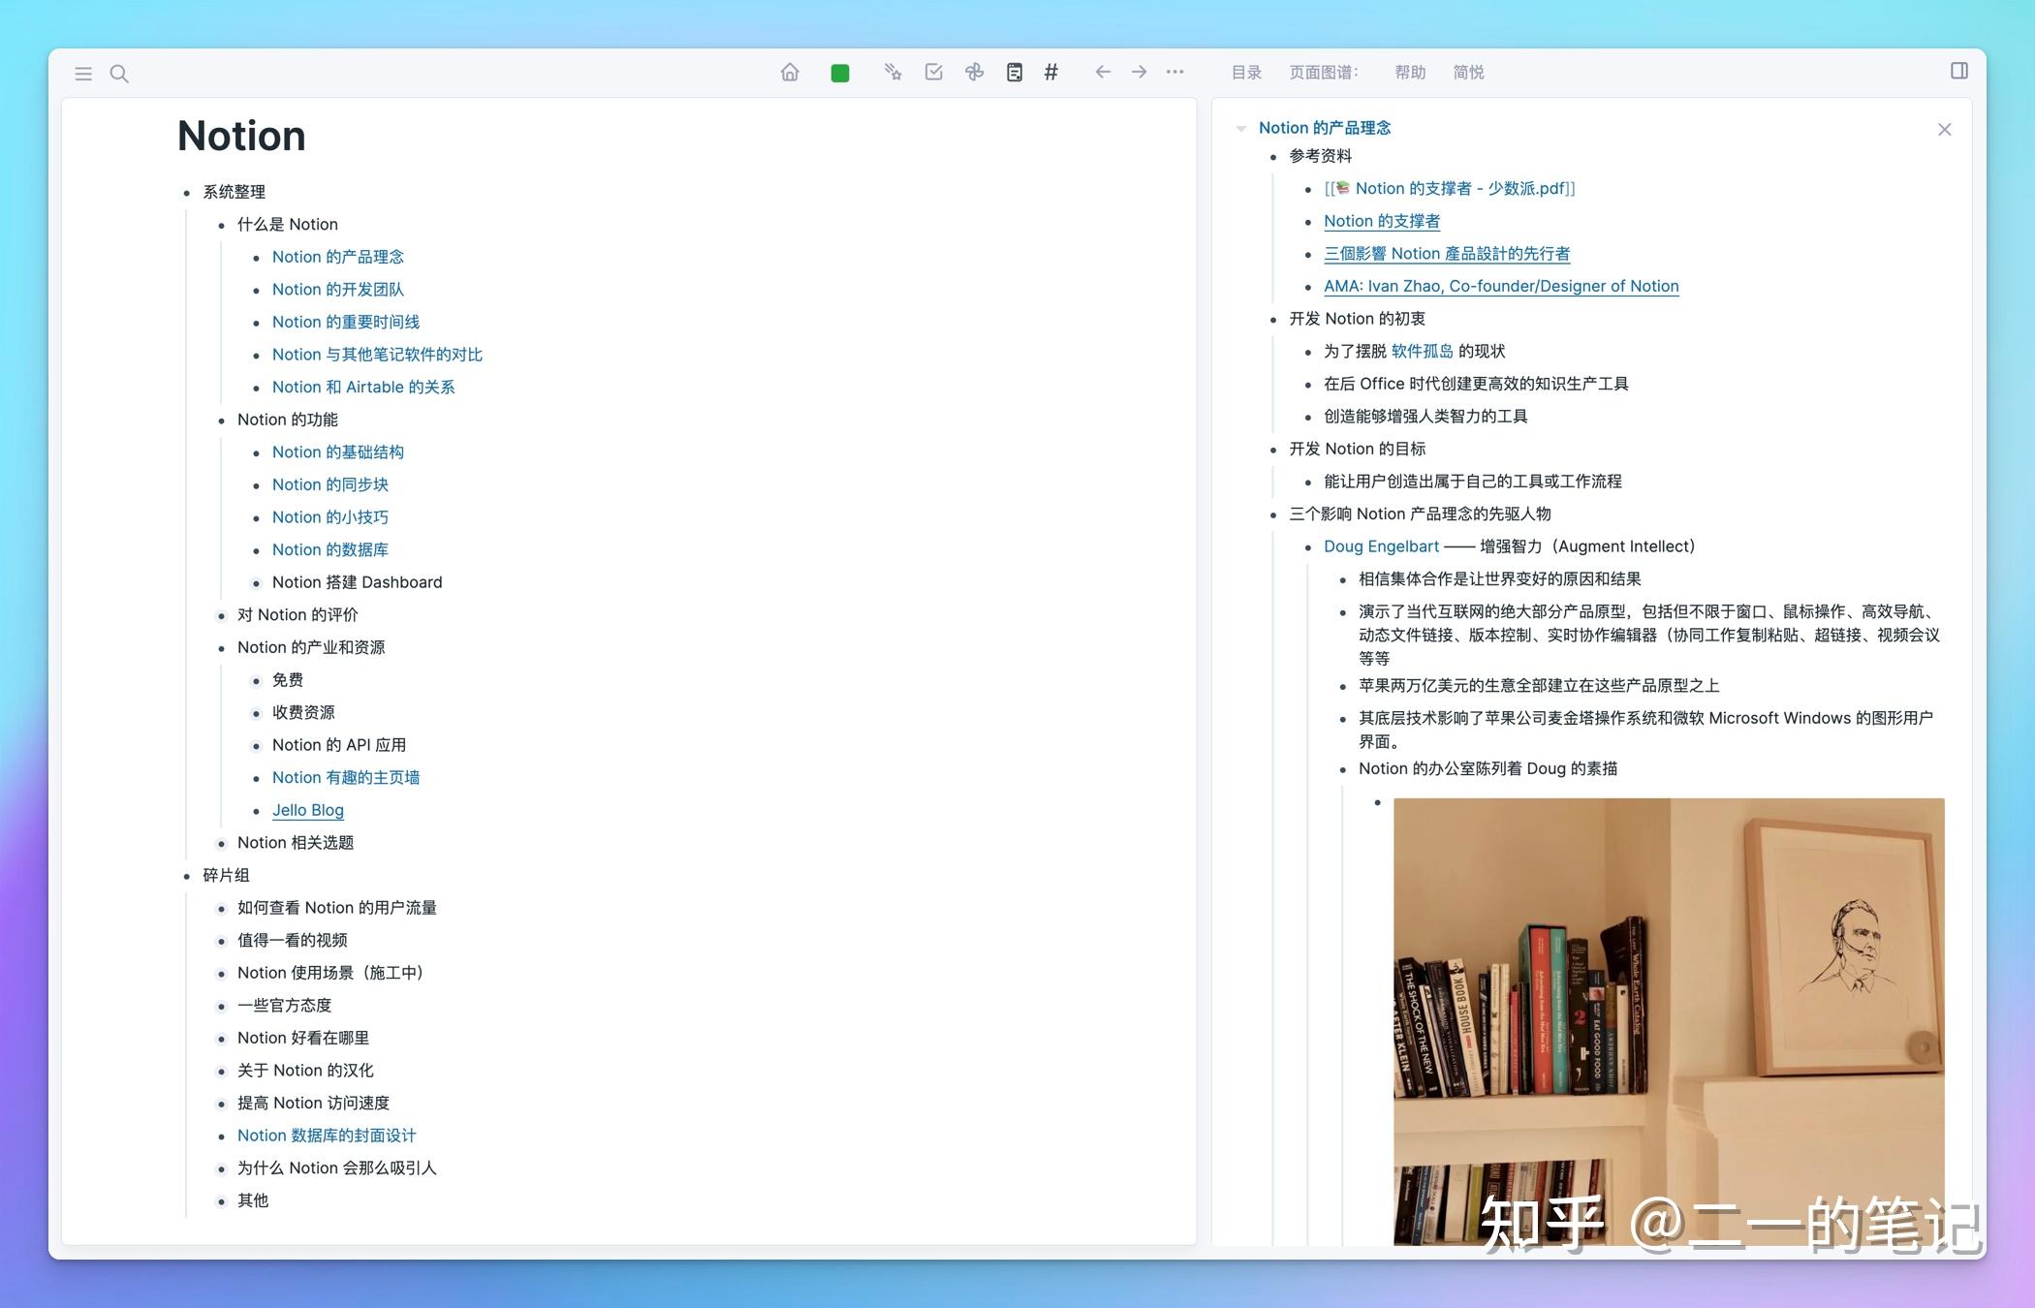The width and height of the screenshot is (2035, 1308).
Task: Open Notion 的小技巧 link
Action: click(x=329, y=517)
